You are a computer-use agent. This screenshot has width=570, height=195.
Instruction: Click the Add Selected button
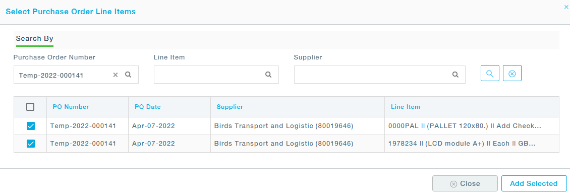[534, 183]
